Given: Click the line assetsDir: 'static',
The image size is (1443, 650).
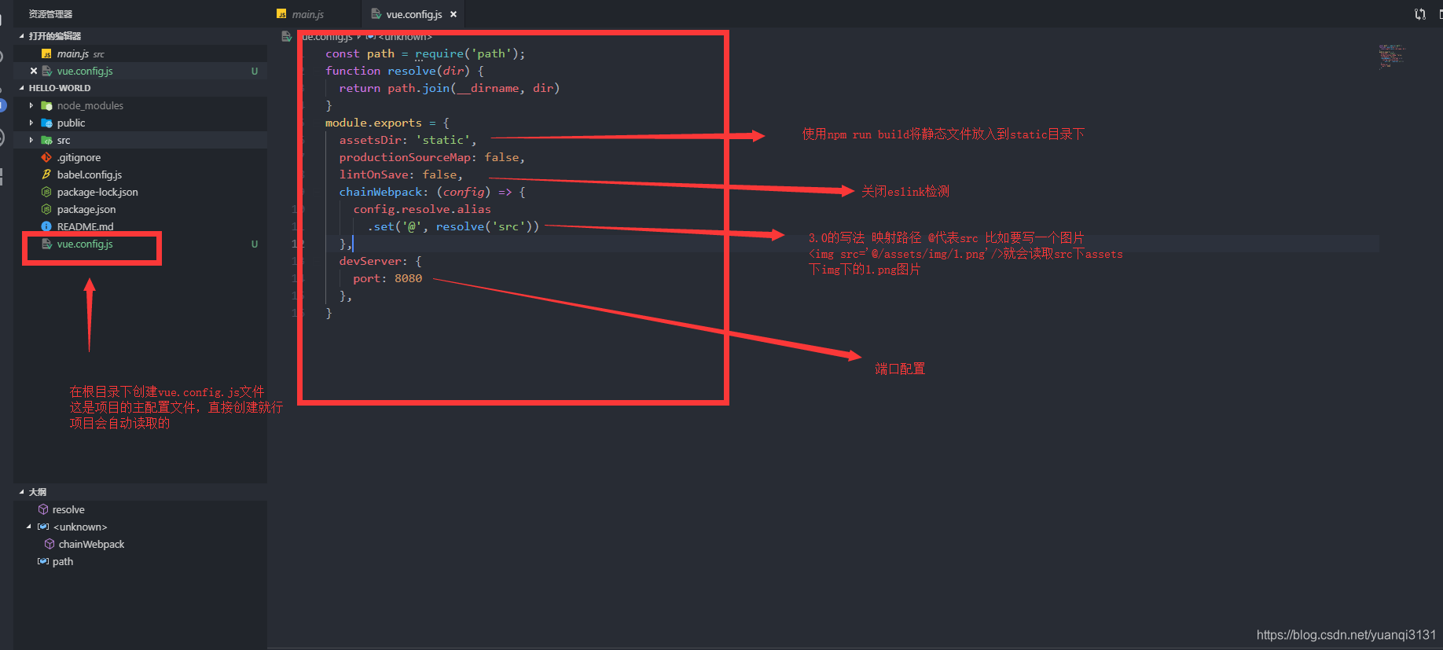Looking at the screenshot, I should (x=408, y=140).
